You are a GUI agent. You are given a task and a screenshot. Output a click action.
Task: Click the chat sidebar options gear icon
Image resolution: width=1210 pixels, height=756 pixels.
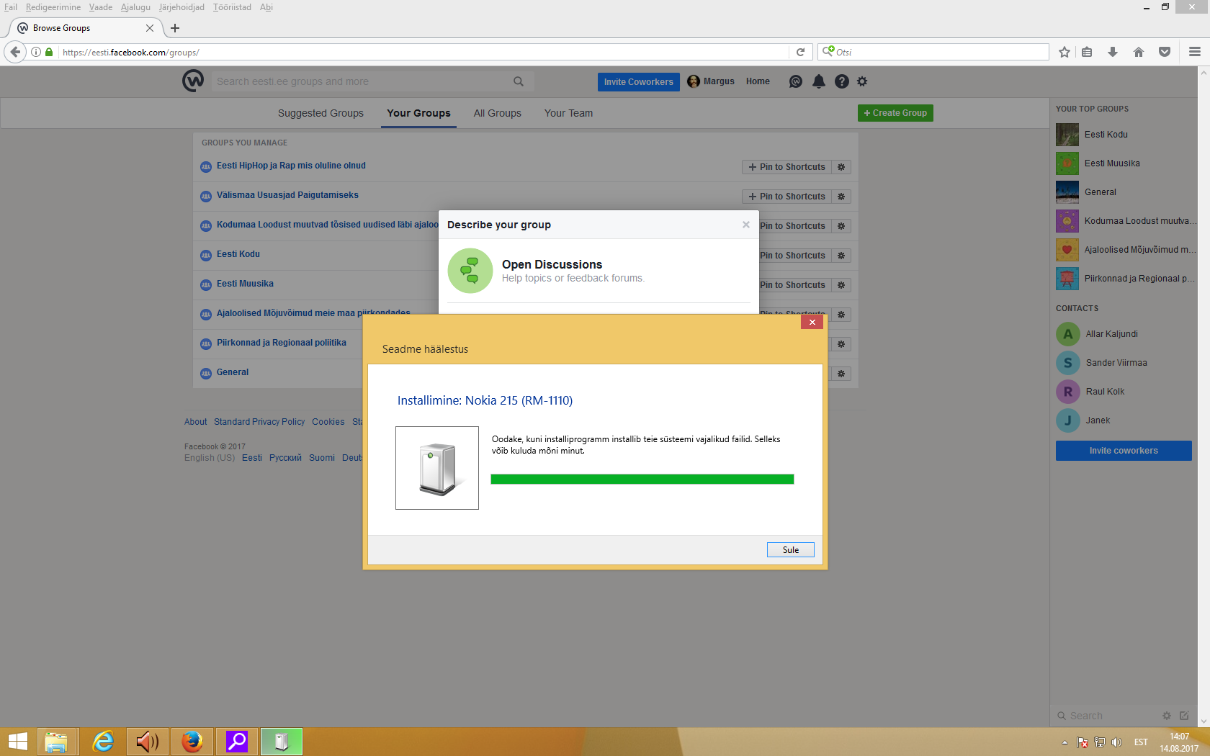pyautogui.click(x=1167, y=716)
